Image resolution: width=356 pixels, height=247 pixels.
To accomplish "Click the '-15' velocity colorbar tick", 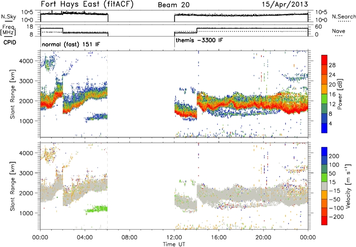I will pyautogui.click(x=335, y=190).
